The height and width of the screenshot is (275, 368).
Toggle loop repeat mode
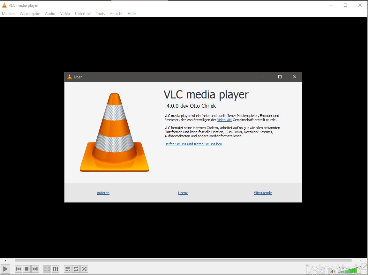[76, 269]
